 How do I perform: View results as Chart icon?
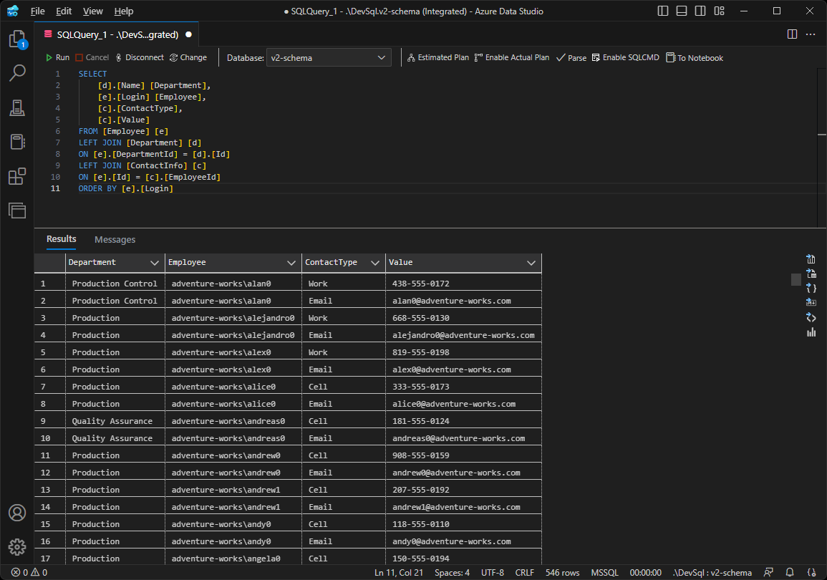coord(811,332)
